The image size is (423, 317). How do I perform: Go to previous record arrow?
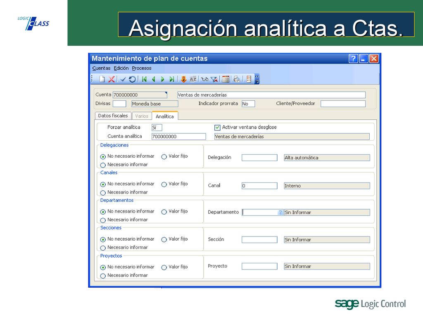(154, 79)
